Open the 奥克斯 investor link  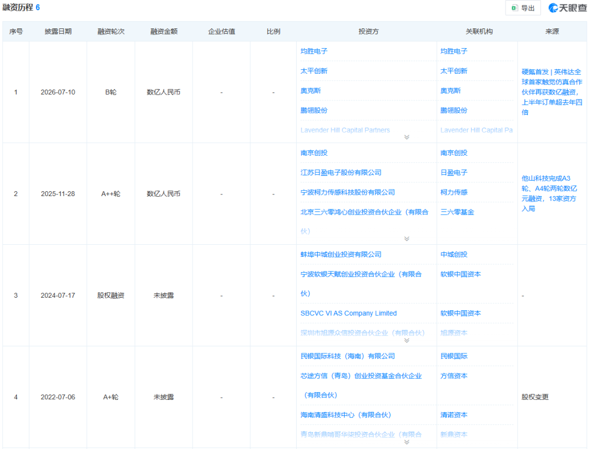point(311,91)
